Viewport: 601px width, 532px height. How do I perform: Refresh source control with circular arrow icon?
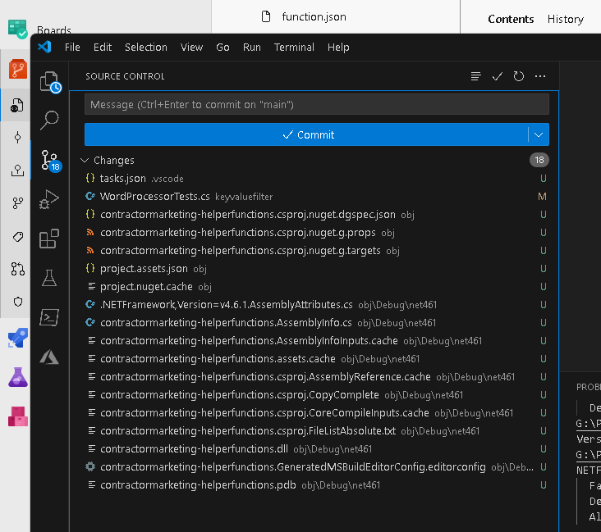click(x=519, y=76)
